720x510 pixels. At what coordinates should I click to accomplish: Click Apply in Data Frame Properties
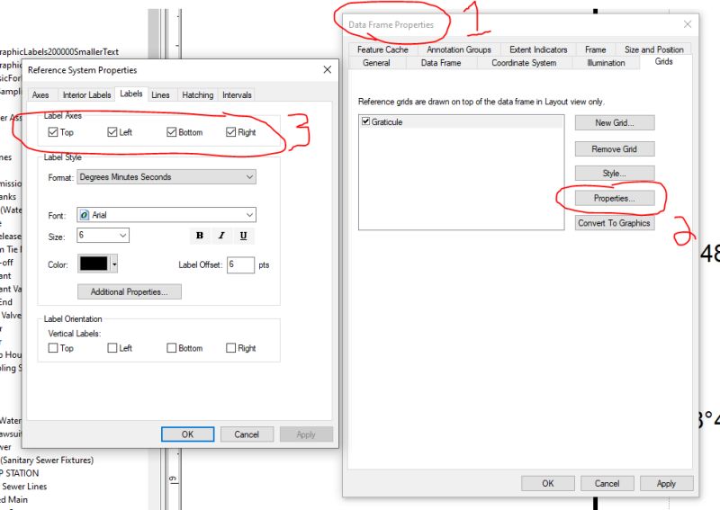(666, 483)
